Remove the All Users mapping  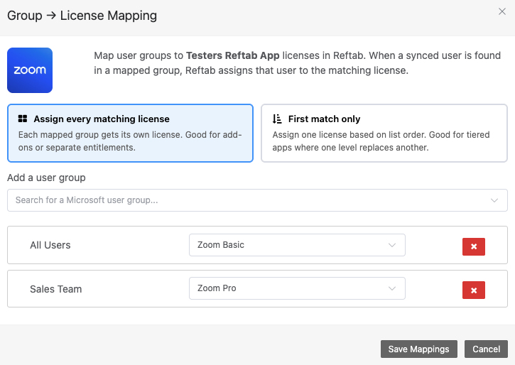474,246
